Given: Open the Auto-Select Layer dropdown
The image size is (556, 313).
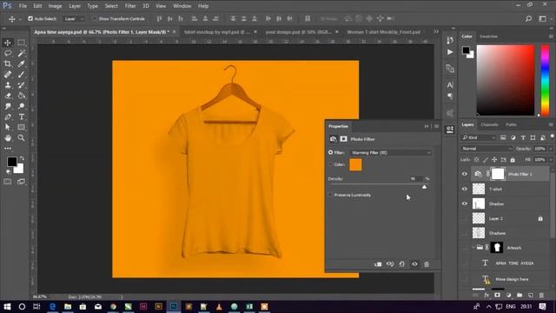Looking at the screenshot, I should pyautogui.click(x=74, y=19).
